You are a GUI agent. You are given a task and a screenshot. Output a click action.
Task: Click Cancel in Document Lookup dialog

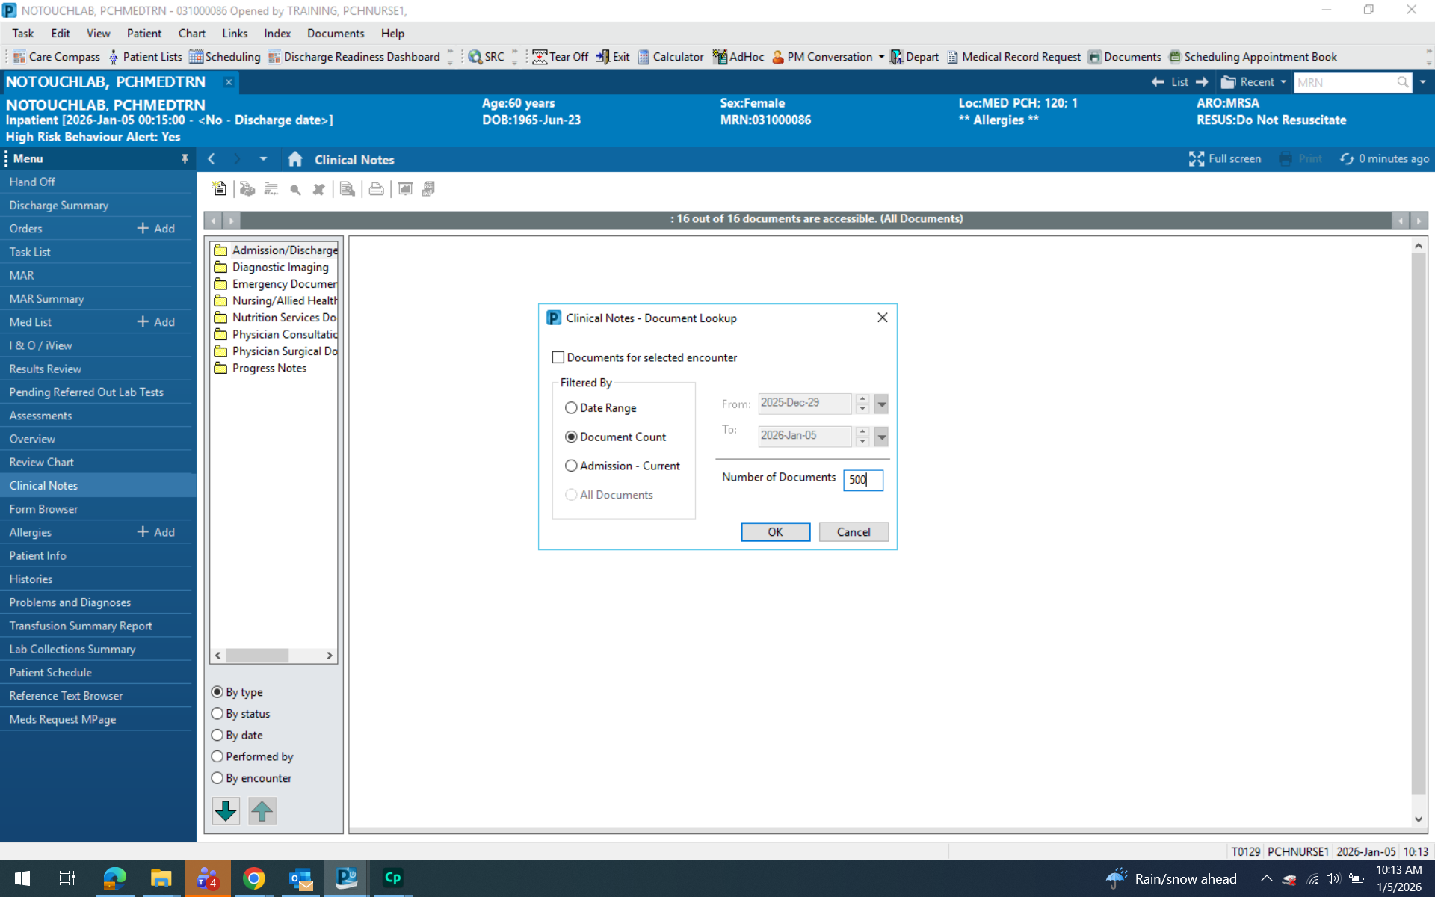pyautogui.click(x=853, y=531)
